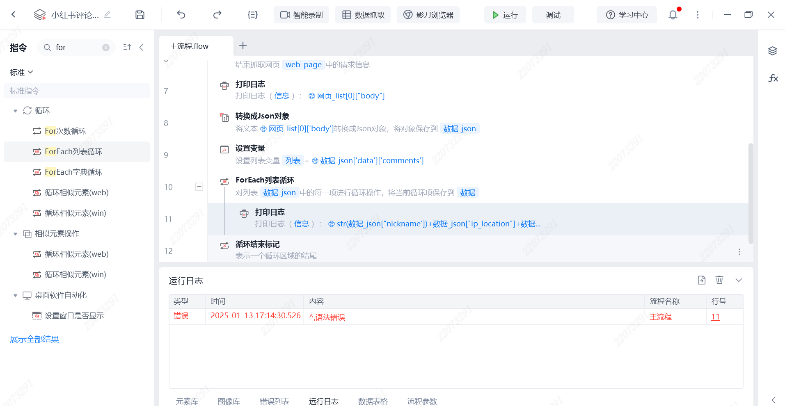Switch to 元素库 tab

187,401
